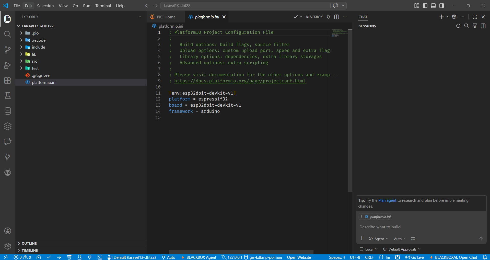Image resolution: width=490 pixels, height=260 pixels.
Task: Toggle the secondary side bar
Action: click(441, 6)
